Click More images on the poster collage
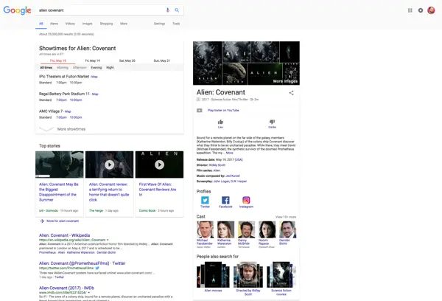 coord(285,81)
